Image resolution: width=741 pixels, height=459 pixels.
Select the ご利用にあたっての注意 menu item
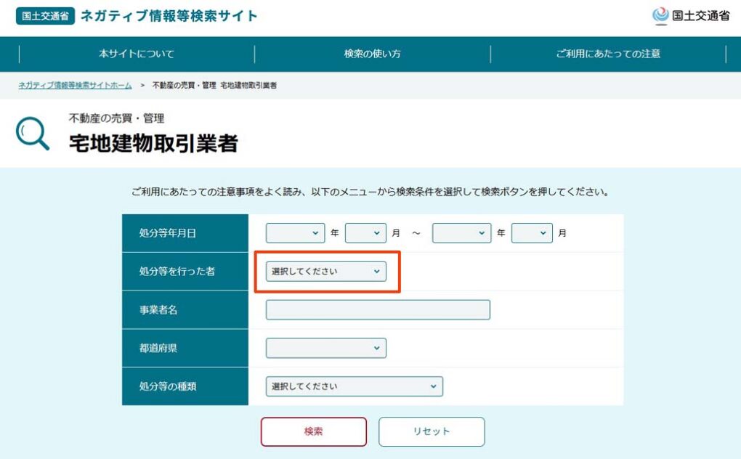(607, 54)
